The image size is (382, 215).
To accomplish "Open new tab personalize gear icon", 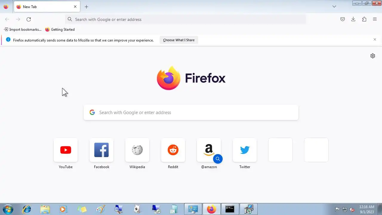I will coord(373,56).
